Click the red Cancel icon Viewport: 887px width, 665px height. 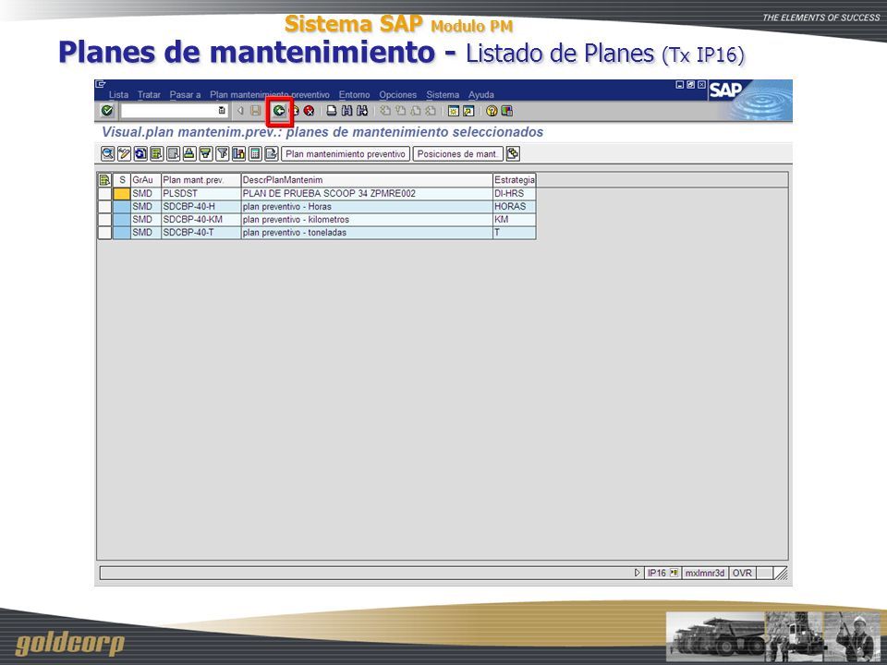[309, 111]
